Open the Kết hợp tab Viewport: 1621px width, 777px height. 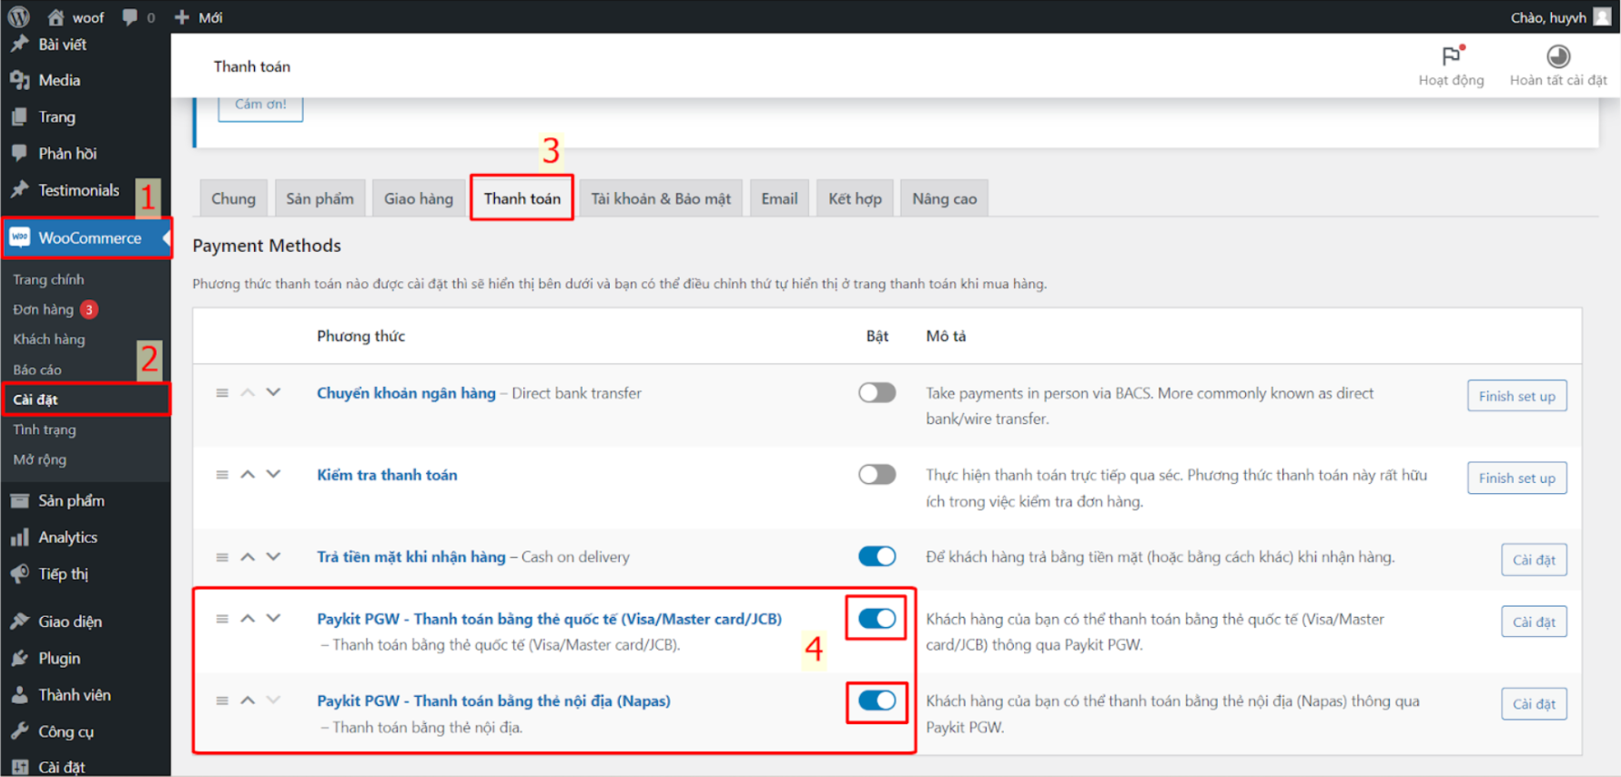pyautogui.click(x=855, y=198)
